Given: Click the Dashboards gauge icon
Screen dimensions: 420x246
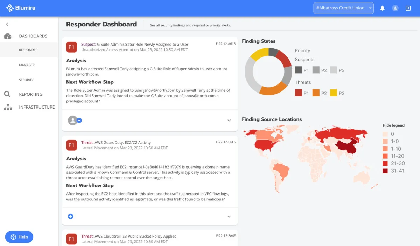Looking at the screenshot, I should [x=8, y=36].
